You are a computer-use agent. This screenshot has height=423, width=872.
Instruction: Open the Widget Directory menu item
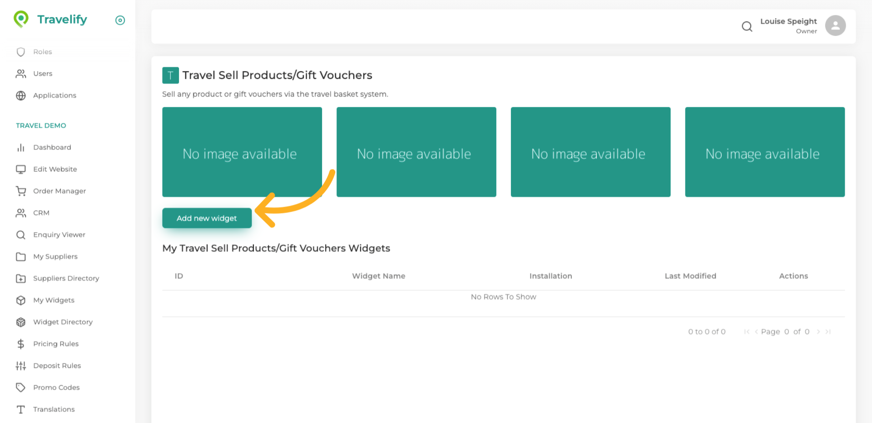(63, 322)
